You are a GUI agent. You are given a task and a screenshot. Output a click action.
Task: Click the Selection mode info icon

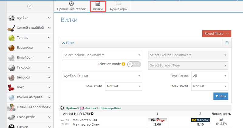pyautogui.click(x=123, y=64)
